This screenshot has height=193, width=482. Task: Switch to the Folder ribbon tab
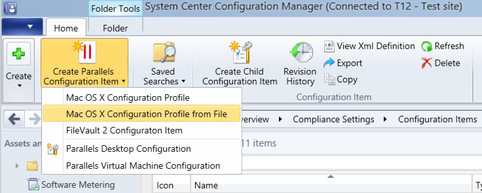(x=115, y=28)
